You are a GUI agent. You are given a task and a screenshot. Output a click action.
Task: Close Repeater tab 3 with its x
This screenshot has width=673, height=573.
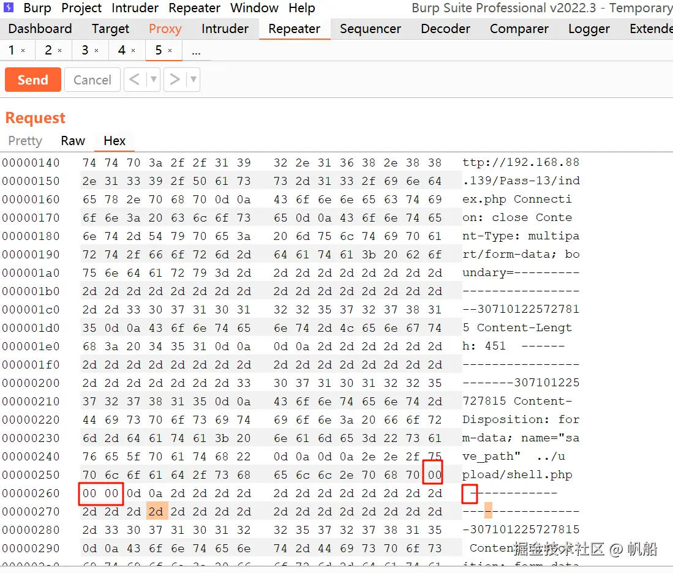[97, 51]
